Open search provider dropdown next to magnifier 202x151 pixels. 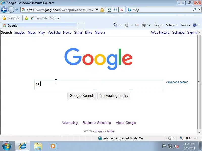click(199, 10)
